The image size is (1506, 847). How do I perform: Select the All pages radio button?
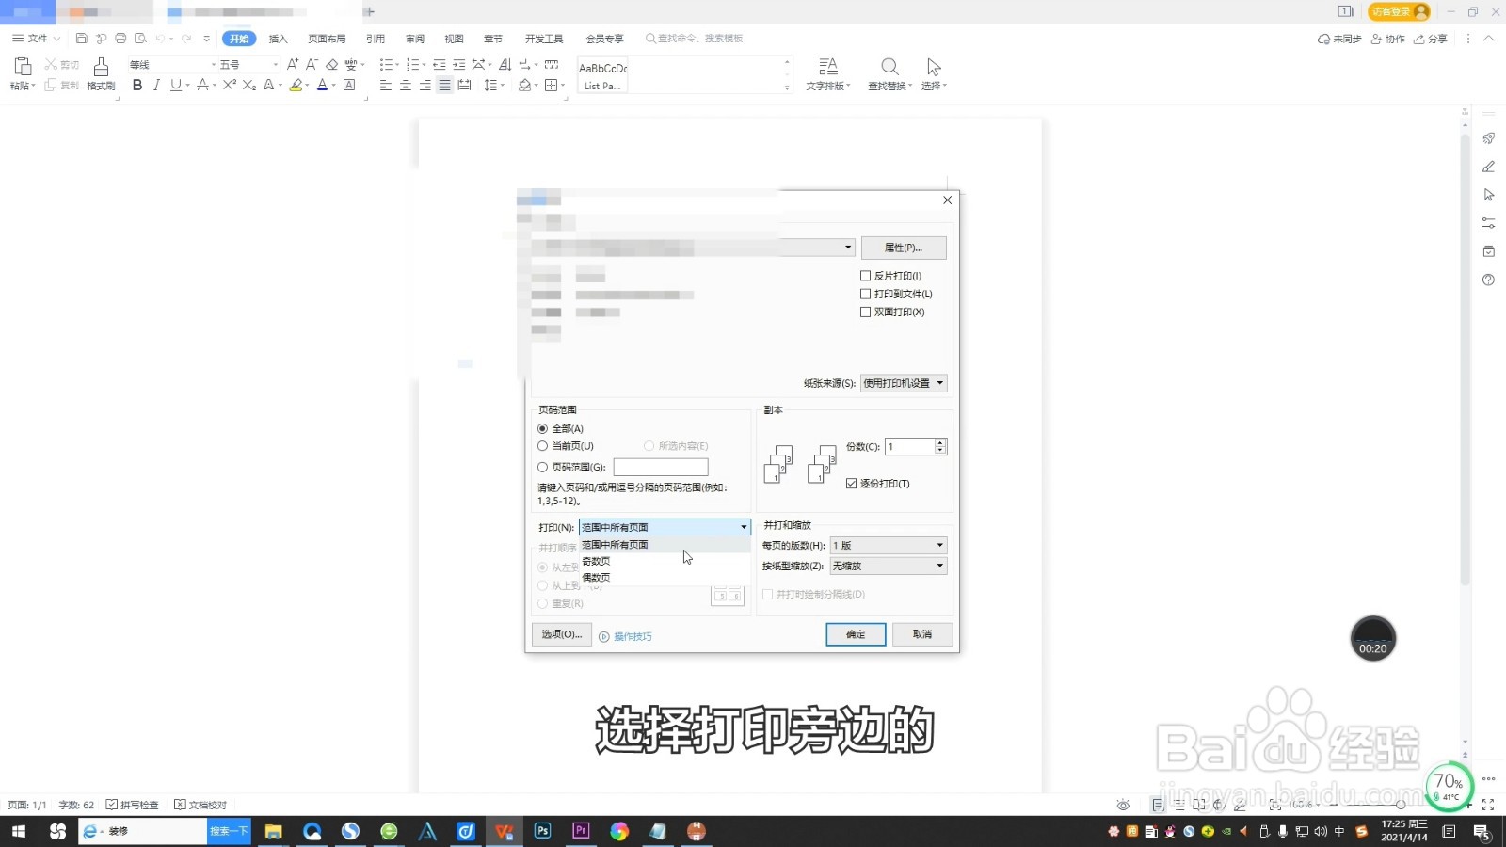tap(542, 428)
